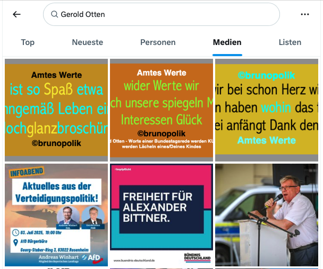Click the back arrow icon
This screenshot has width=323, height=269.
click(16, 14)
